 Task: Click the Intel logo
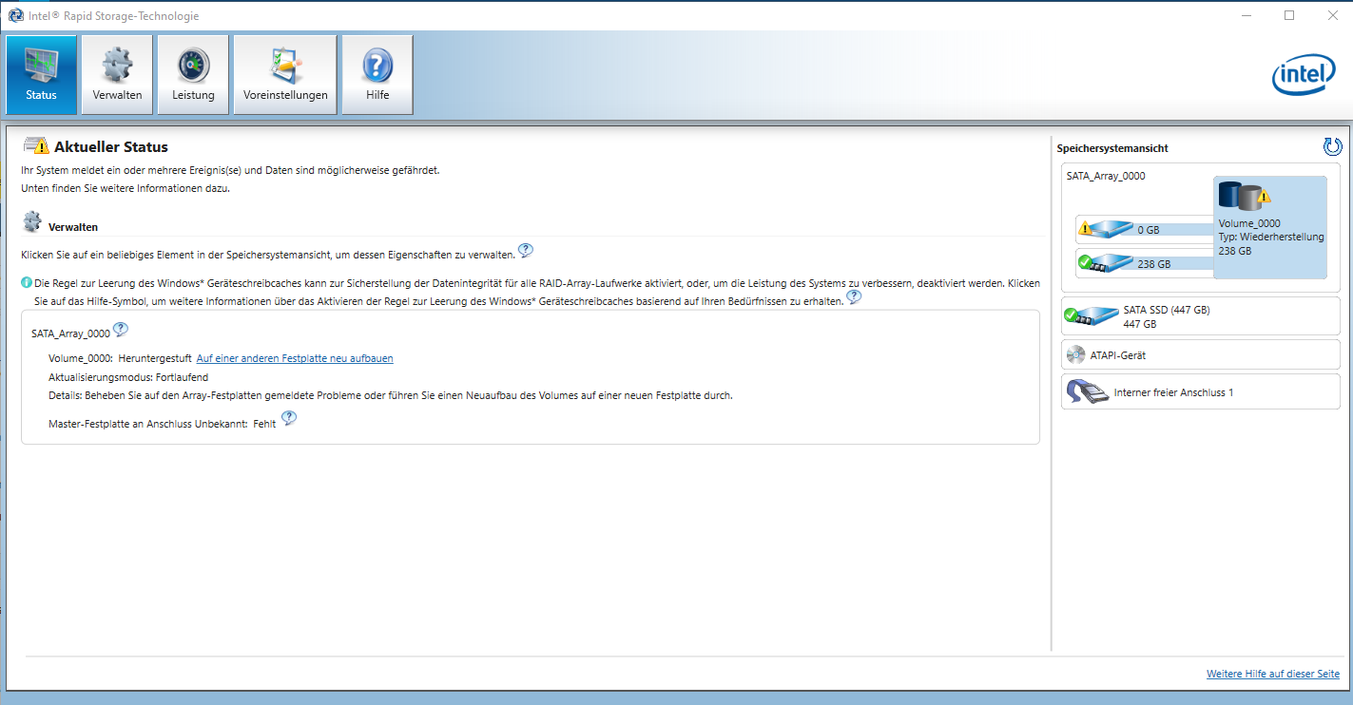pos(1304,75)
